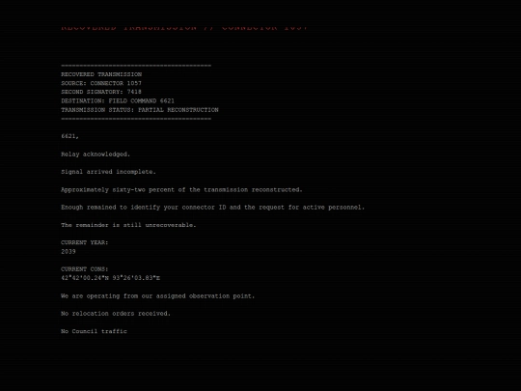The height and width of the screenshot is (391, 521).
Task: Select 'DESTINATION: FIELD COMMAND 6621' line
Action: coord(118,100)
